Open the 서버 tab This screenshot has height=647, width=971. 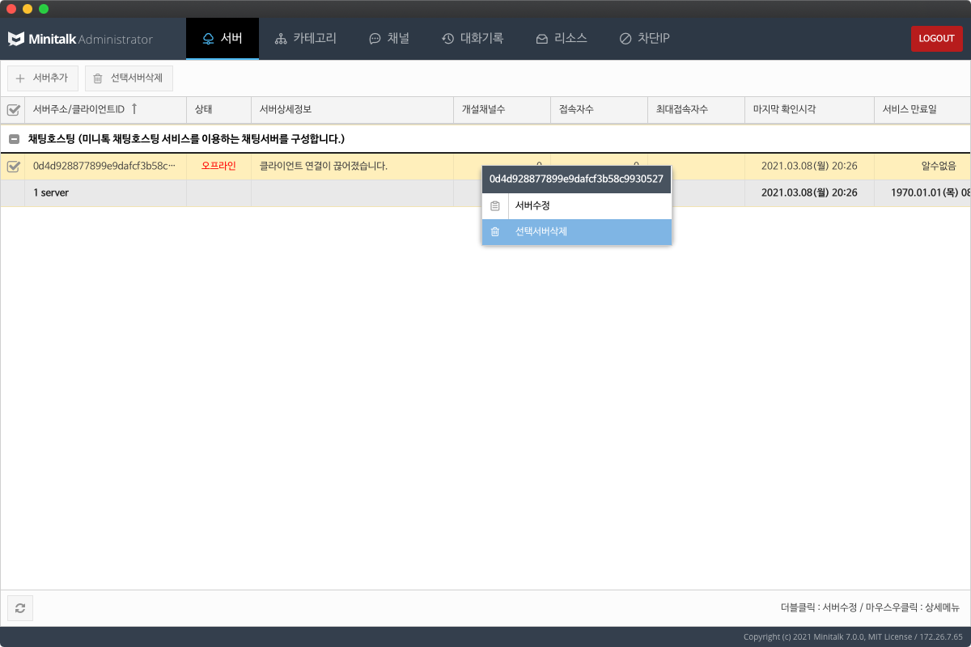pyautogui.click(x=223, y=38)
